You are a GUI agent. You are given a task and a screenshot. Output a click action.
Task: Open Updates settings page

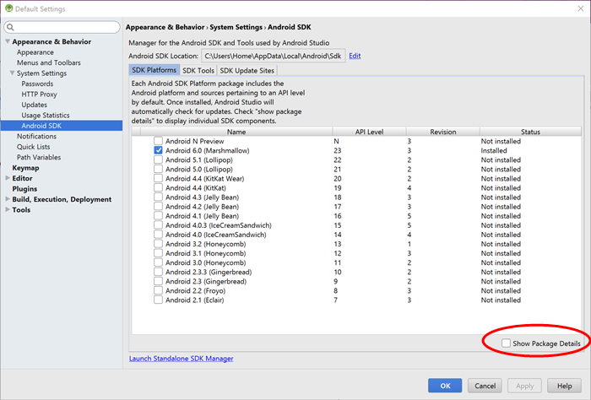click(x=35, y=105)
